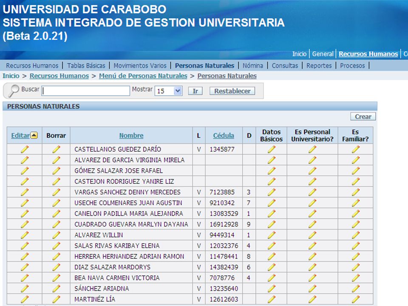This screenshot has width=408, height=306.
Task: Open General top navigation tab
Action: coord(323,54)
